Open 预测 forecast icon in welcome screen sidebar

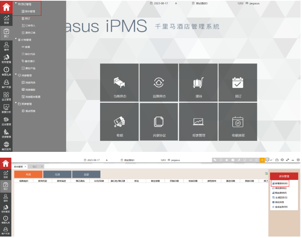[x=6, y=20]
